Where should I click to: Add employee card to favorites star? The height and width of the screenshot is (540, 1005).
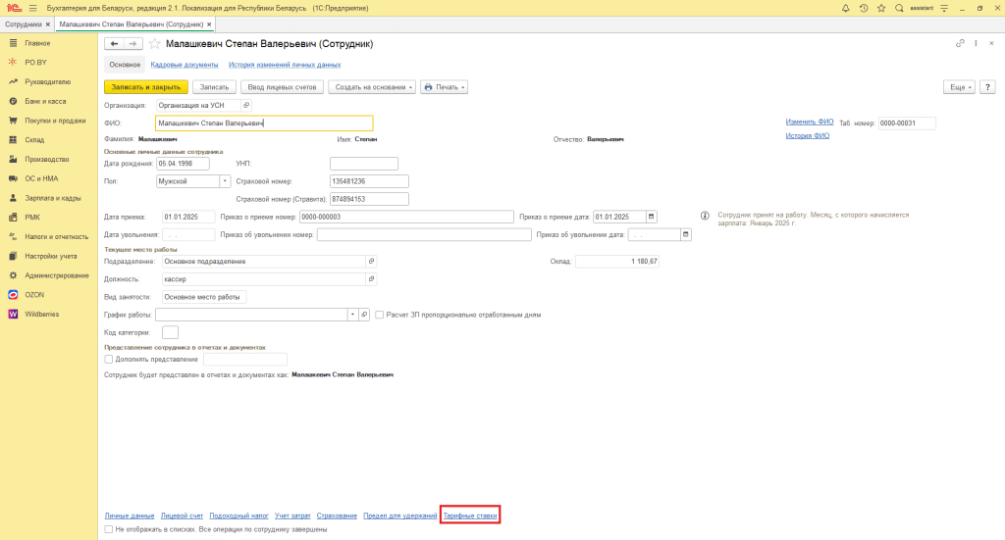point(154,43)
